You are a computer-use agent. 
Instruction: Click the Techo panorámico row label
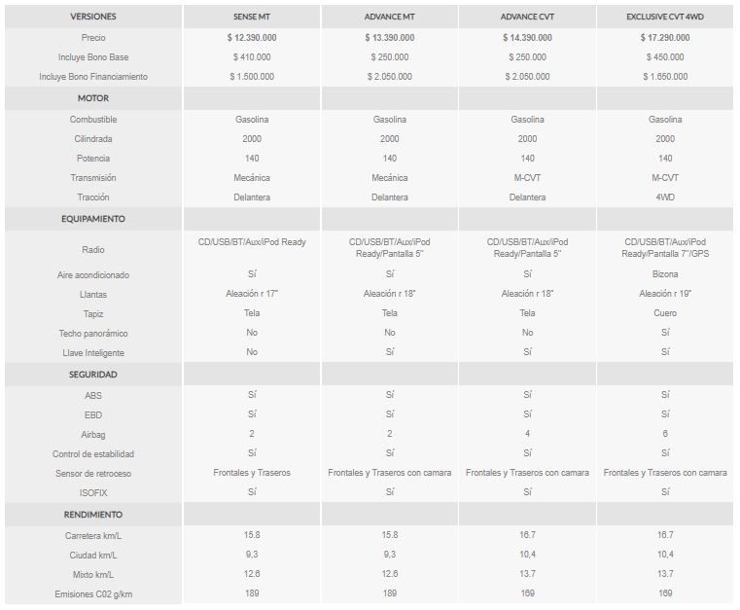tap(93, 334)
